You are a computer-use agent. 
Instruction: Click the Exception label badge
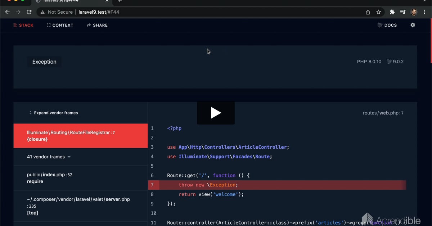coord(44,62)
